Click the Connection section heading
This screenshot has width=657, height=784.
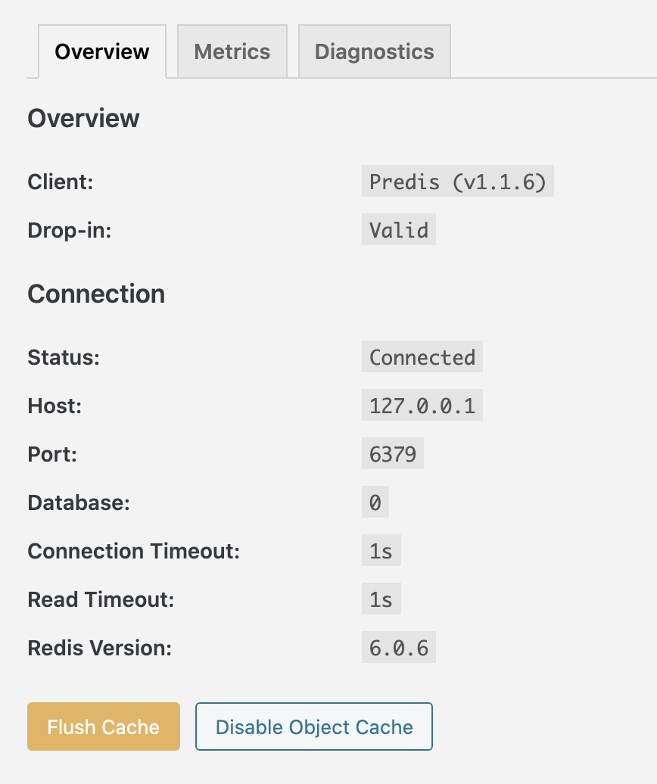pyautogui.click(x=96, y=294)
